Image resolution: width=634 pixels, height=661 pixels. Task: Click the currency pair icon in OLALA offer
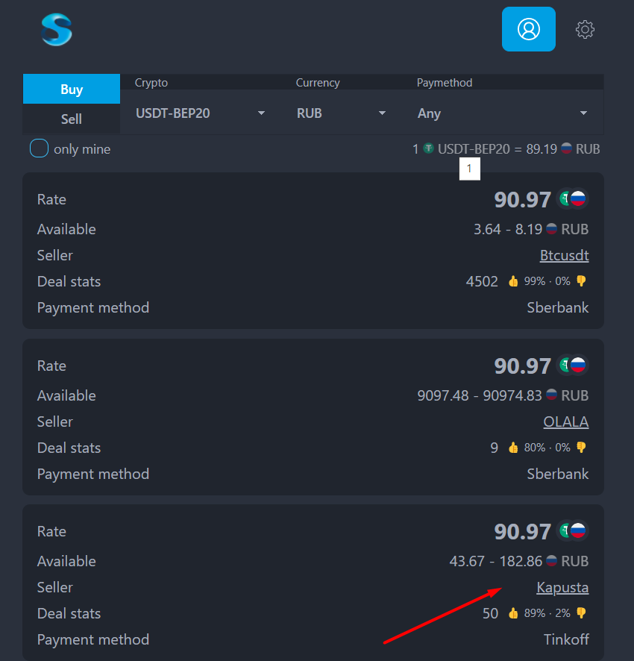coord(572,365)
